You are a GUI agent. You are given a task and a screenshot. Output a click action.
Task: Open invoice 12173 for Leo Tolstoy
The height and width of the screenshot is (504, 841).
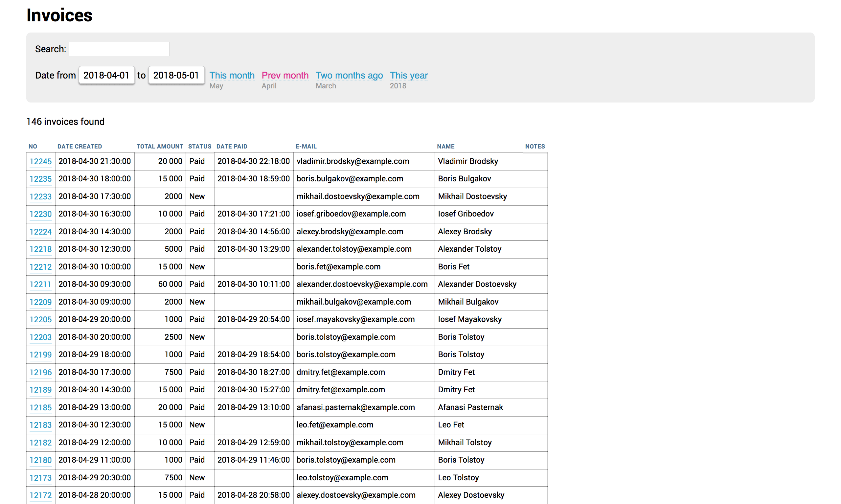pyautogui.click(x=40, y=477)
